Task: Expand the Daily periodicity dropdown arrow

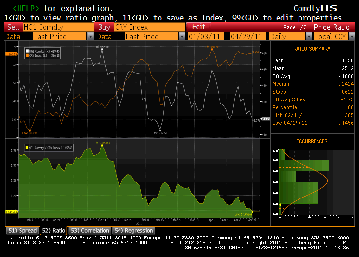Action: coord(309,37)
